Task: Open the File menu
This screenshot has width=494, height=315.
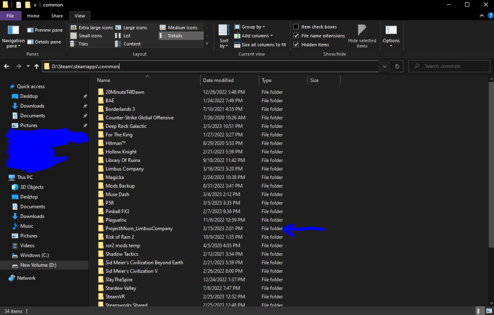Action: [x=10, y=15]
